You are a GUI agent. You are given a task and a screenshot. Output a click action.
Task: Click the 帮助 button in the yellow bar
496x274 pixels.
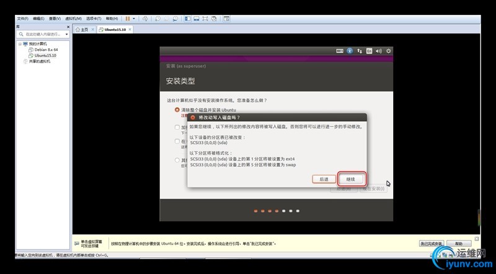click(459, 244)
